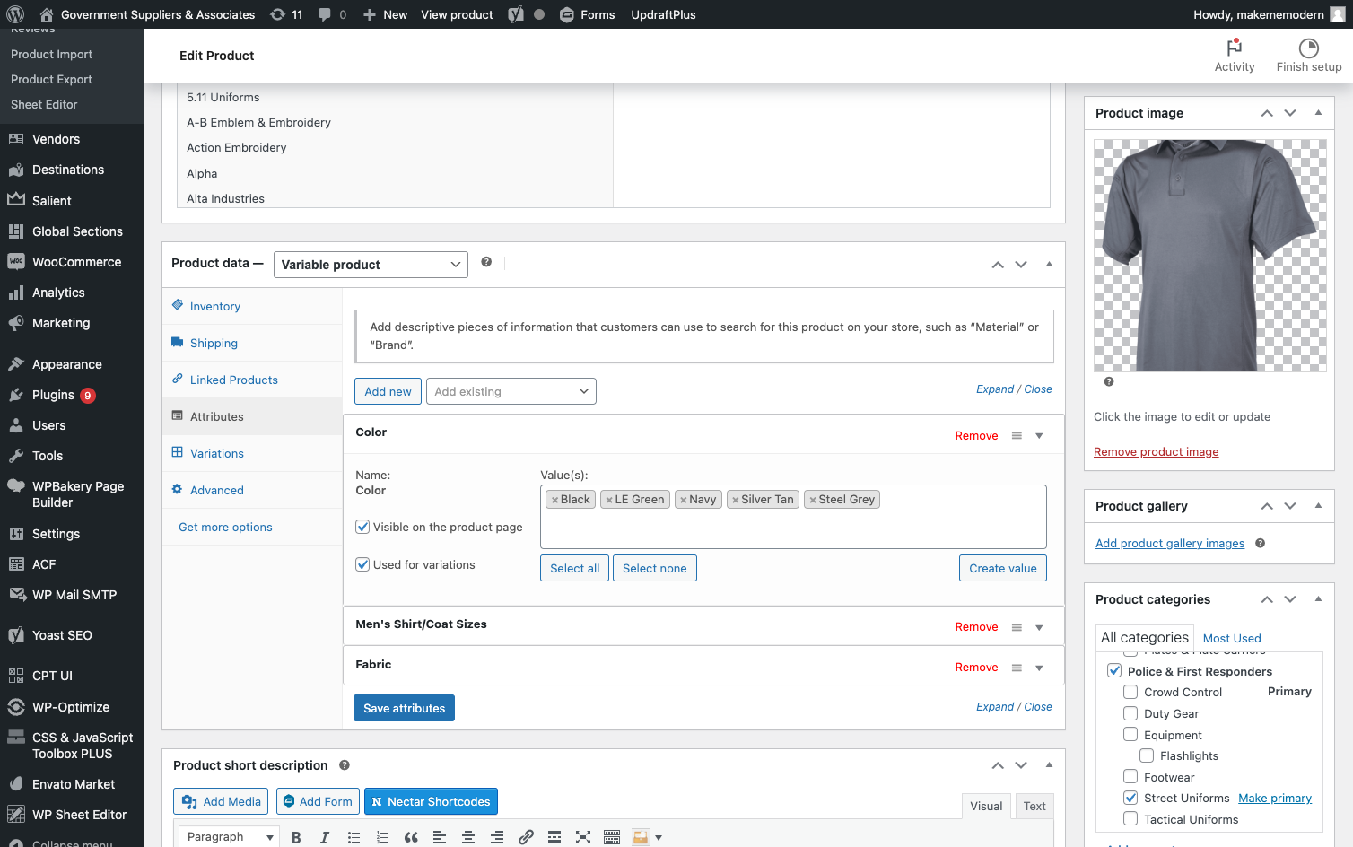Click the Finish setup progress icon

tap(1309, 48)
